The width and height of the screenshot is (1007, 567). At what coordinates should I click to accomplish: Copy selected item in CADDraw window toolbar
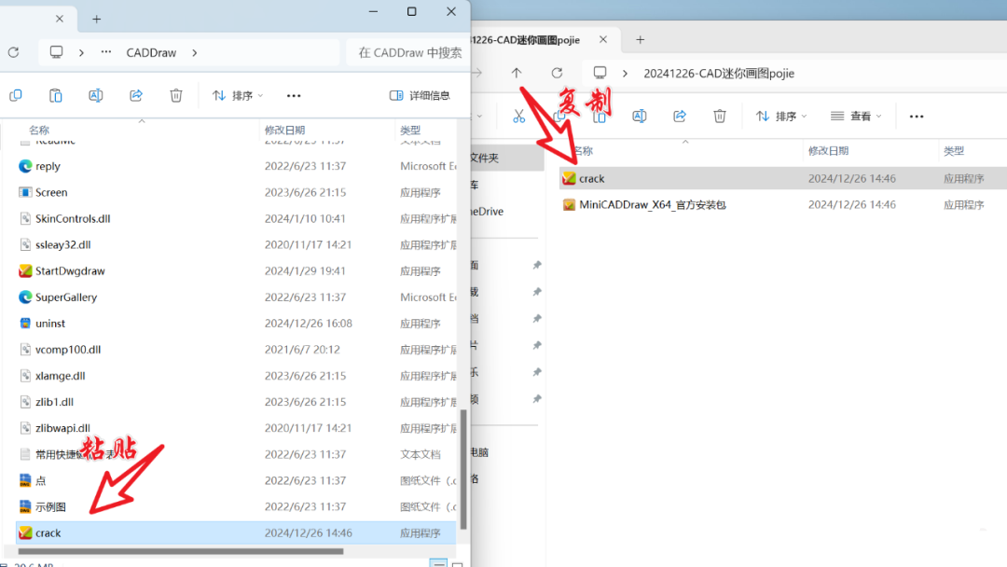point(16,96)
